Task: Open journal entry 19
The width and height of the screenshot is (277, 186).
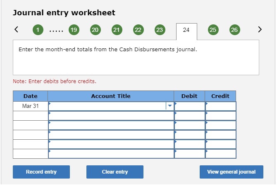Action: (x=74, y=30)
